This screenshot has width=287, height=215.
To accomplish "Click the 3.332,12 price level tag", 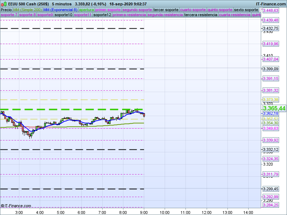I will point(270,149).
